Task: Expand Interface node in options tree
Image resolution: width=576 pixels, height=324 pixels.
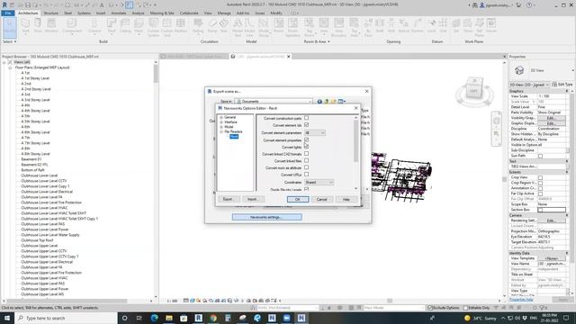Action: pos(221,122)
